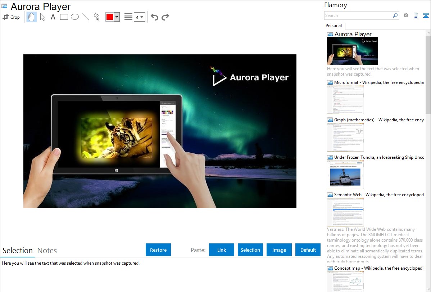Choose the freehand squiggle tool
This screenshot has height=292, width=431.
[x=96, y=17]
